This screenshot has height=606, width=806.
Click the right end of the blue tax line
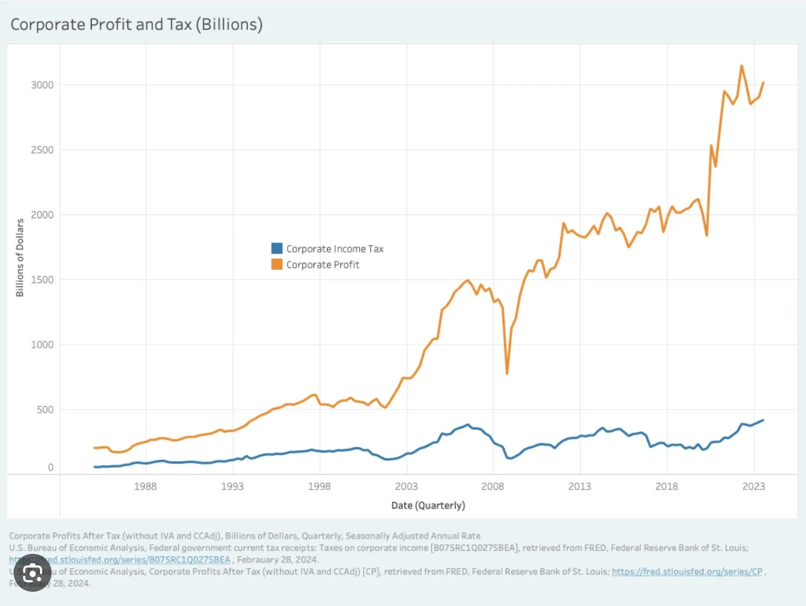click(x=763, y=420)
